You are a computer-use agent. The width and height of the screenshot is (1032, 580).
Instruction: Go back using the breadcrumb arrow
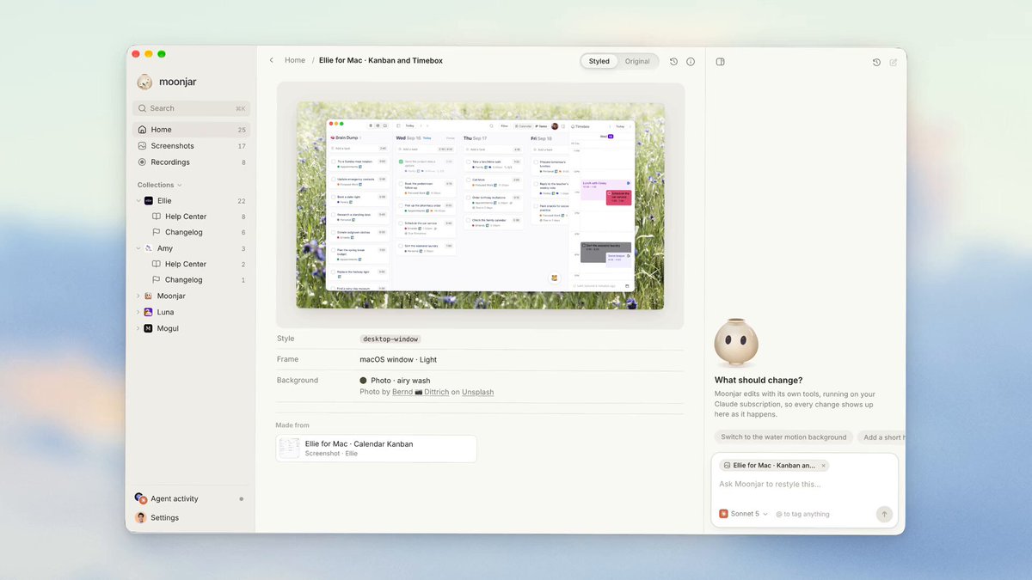pyautogui.click(x=272, y=61)
